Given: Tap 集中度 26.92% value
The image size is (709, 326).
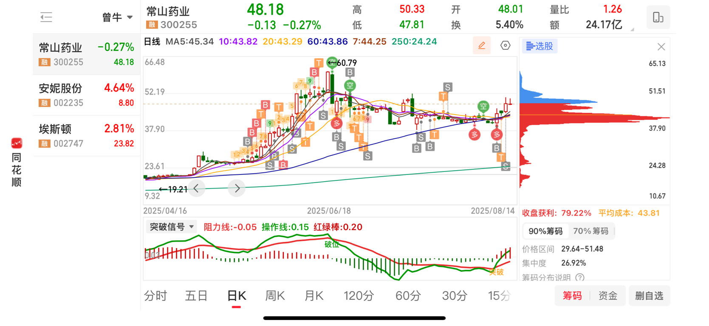Looking at the screenshot, I should click(573, 263).
